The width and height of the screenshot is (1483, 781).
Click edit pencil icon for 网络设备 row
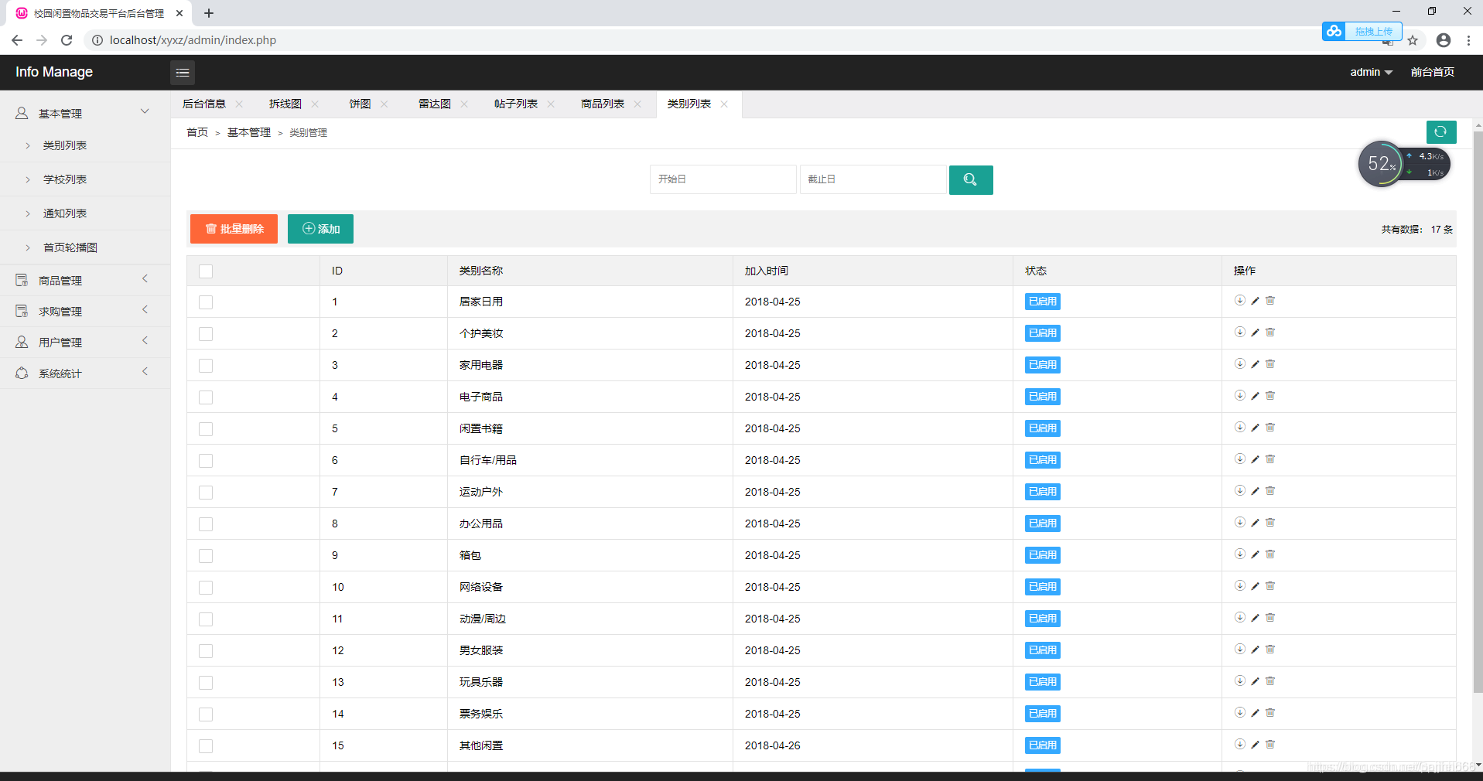[1255, 586]
